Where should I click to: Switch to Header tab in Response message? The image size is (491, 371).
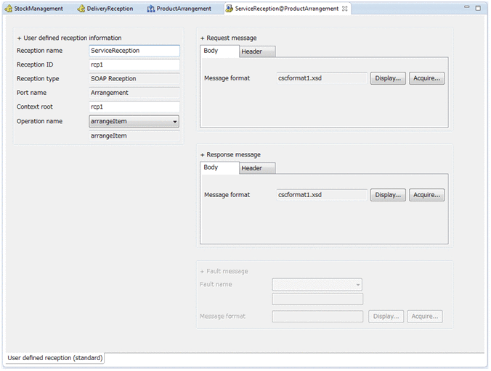(x=252, y=168)
